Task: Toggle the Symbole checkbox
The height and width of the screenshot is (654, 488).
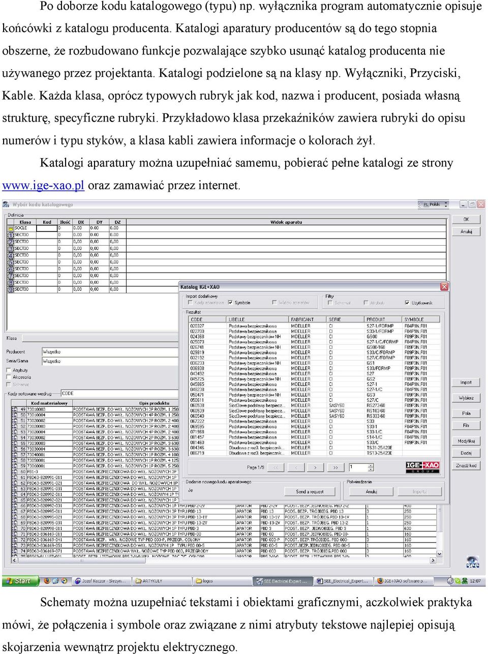Action: (x=230, y=303)
